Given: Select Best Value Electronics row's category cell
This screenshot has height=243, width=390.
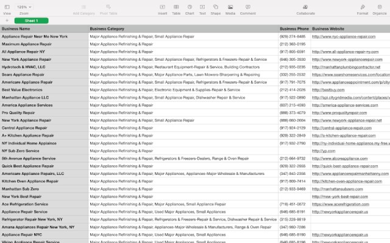Looking at the screenshot, I should [x=183, y=90].
